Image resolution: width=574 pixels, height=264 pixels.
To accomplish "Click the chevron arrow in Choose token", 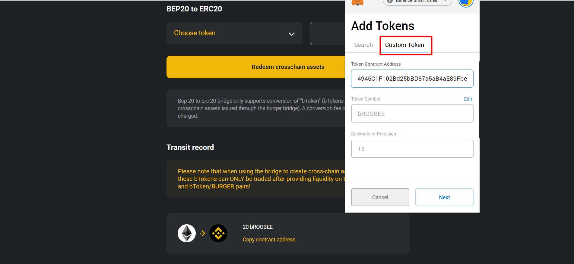I will tap(292, 34).
